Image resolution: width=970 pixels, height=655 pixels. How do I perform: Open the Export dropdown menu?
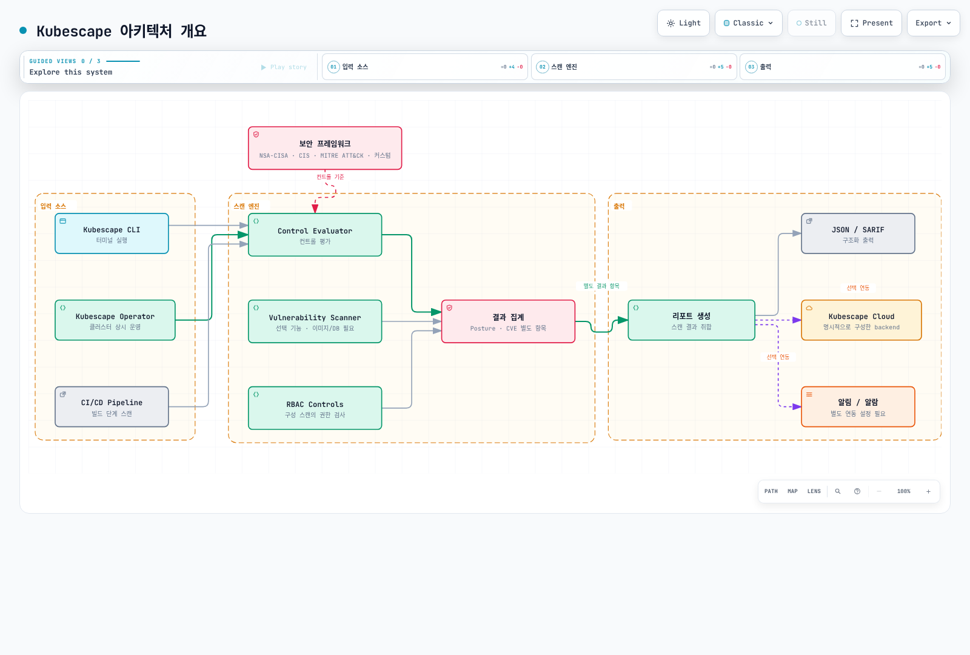(x=933, y=23)
